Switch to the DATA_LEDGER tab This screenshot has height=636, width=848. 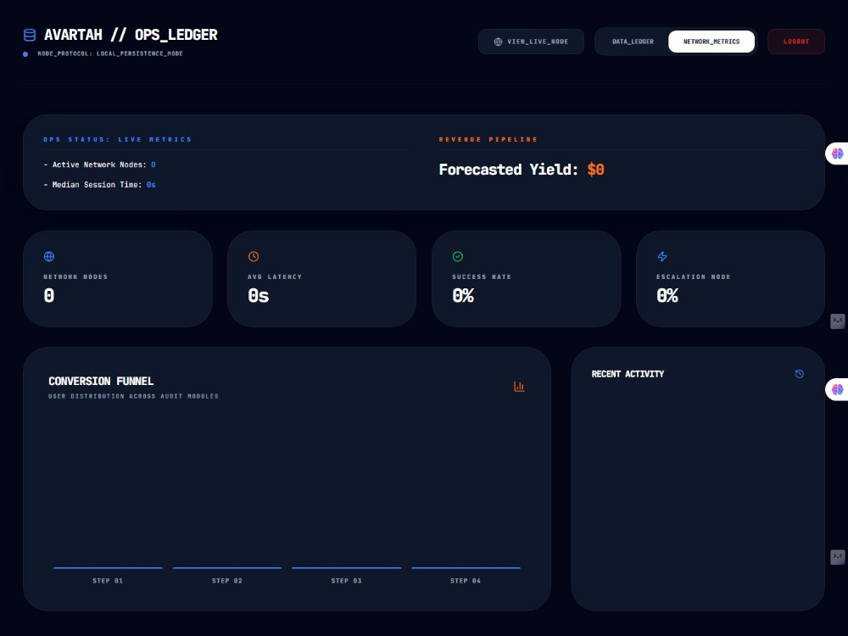[633, 42]
